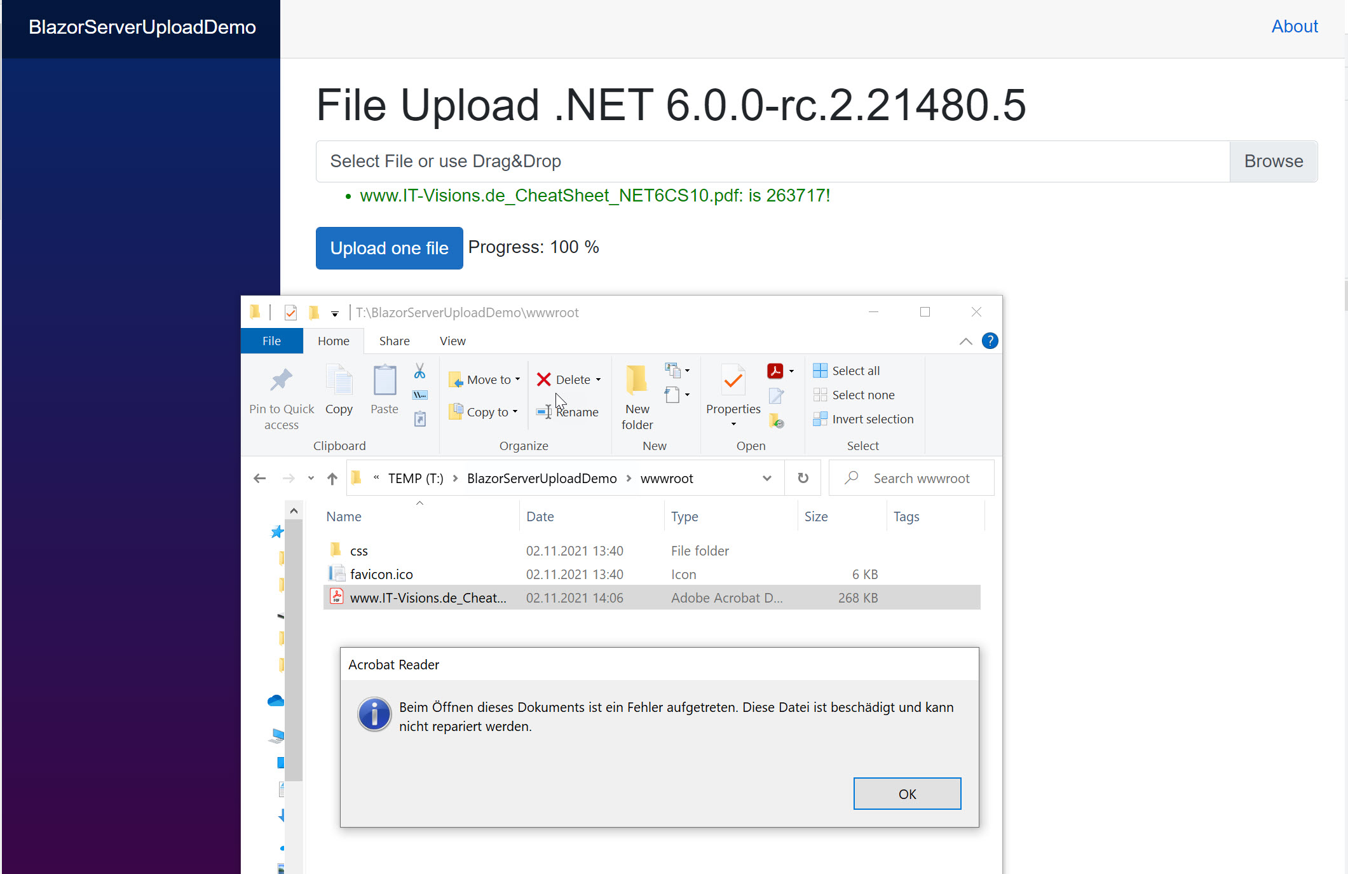Screen dimensions: 1348x874
Task: Switch to the Share ribbon tab
Action: point(393,341)
